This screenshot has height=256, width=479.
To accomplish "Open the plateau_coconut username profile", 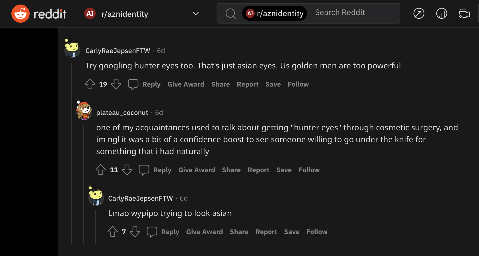I will tap(122, 113).
